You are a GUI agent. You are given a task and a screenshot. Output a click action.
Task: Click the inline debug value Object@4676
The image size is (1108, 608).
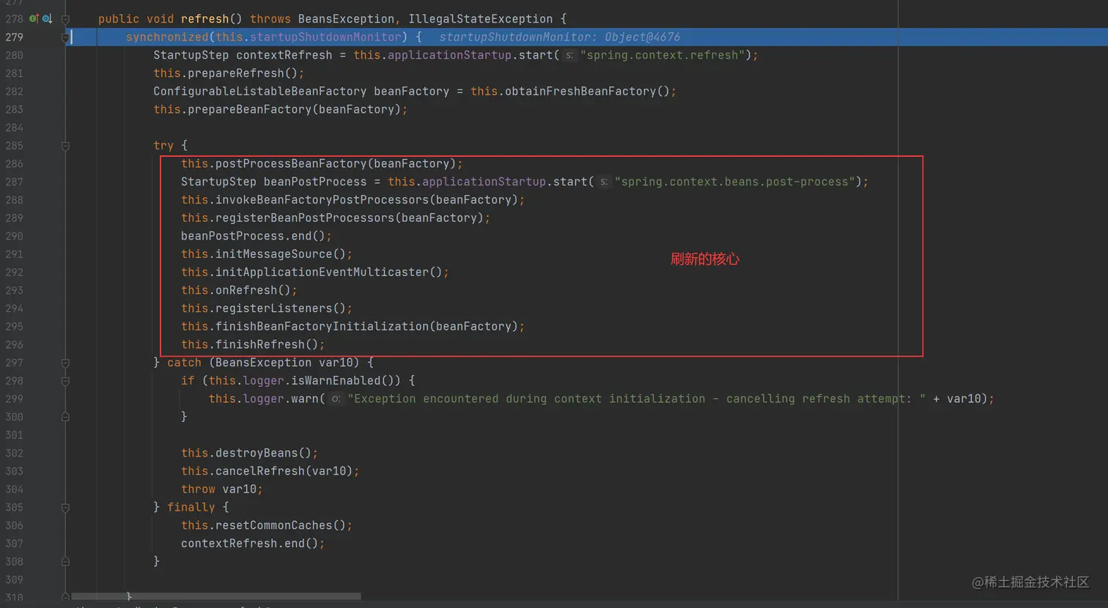[x=642, y=37]
